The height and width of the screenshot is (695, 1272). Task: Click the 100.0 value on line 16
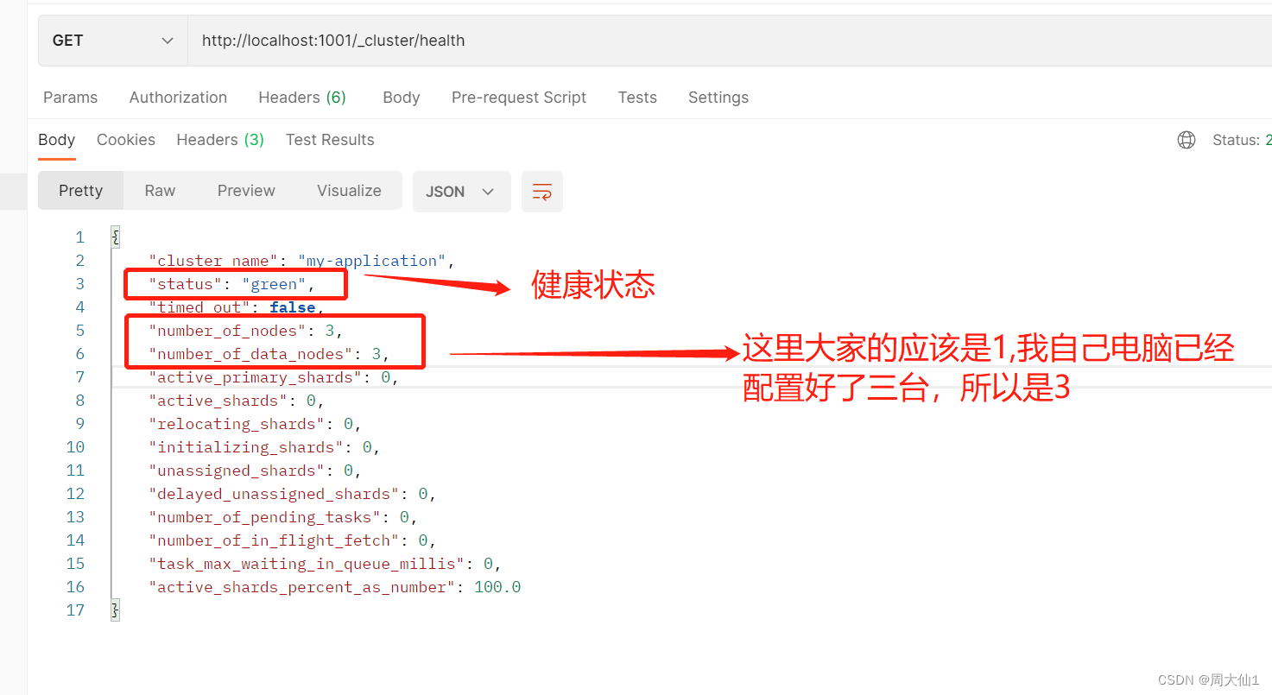coord(497,587)
